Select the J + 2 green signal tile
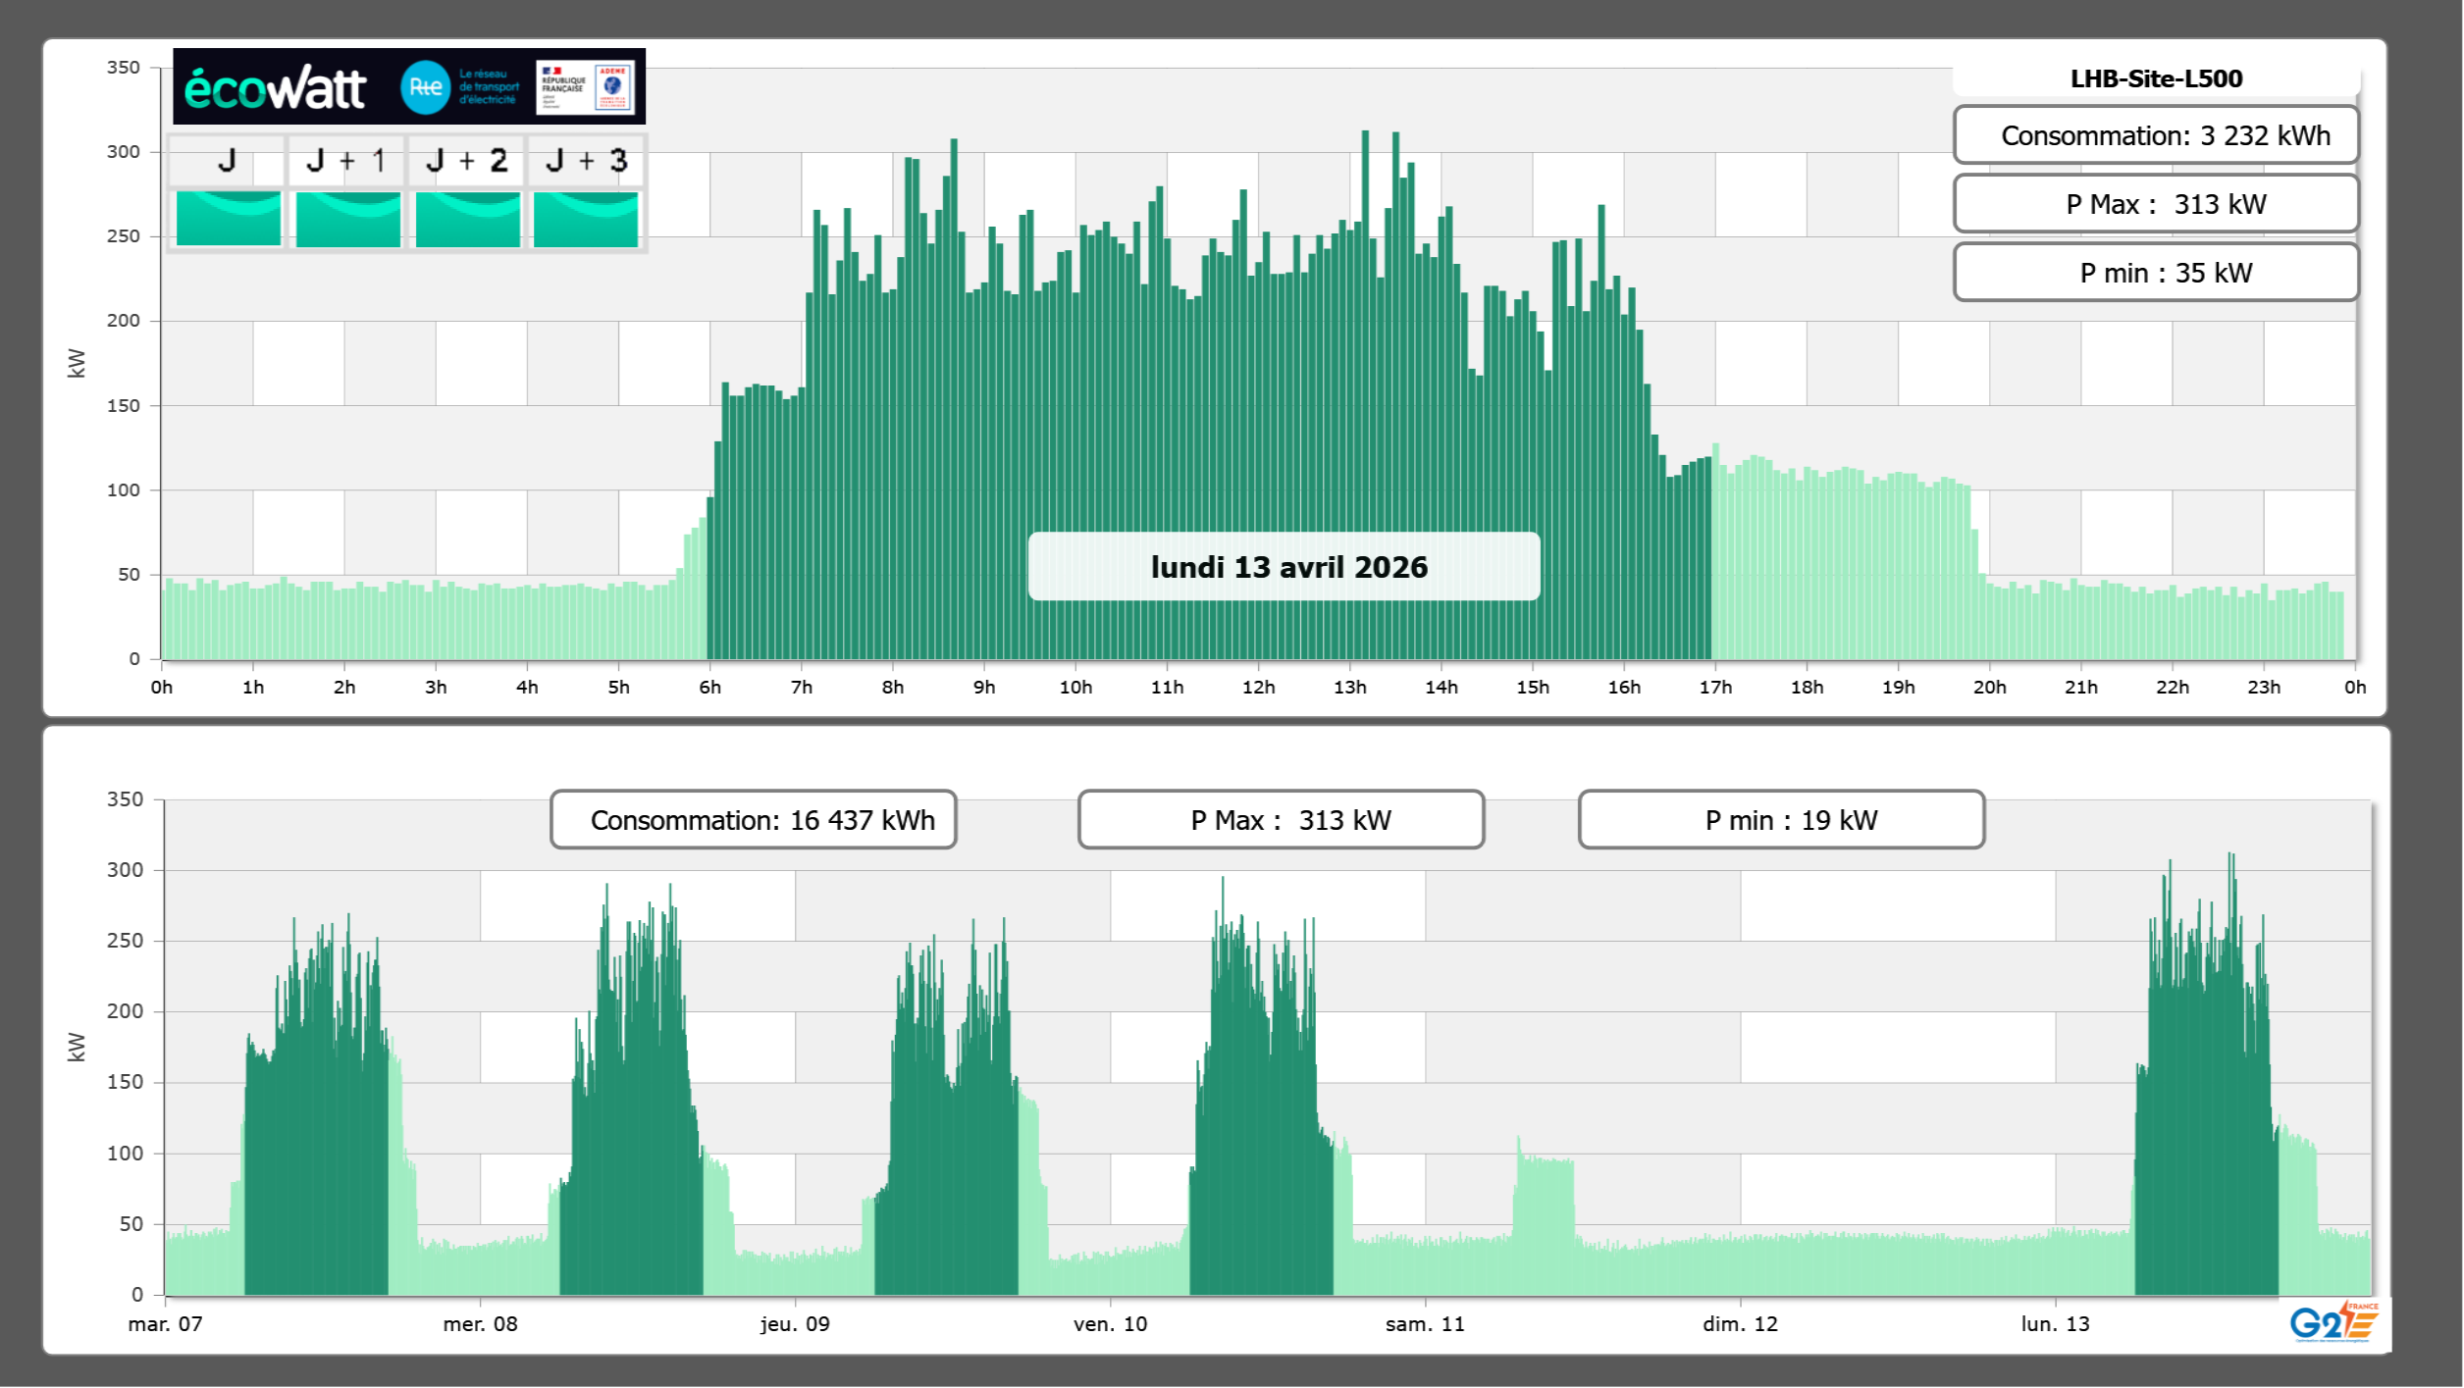Screen dimensions: 2464x1388 coord(467,219)
